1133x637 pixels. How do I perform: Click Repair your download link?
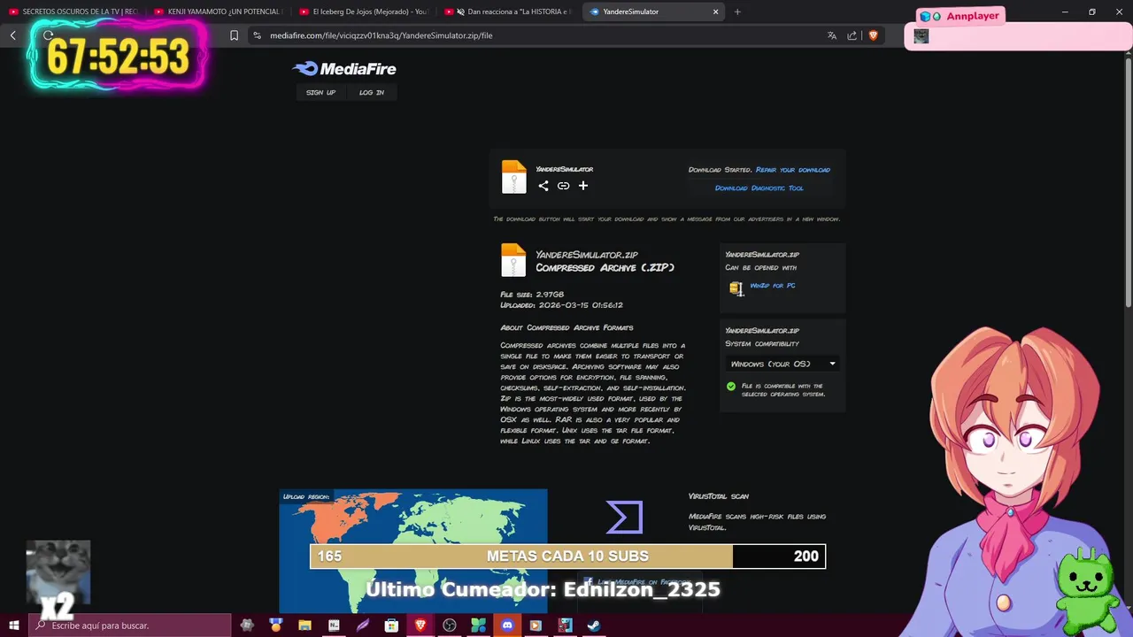point(793,170)
